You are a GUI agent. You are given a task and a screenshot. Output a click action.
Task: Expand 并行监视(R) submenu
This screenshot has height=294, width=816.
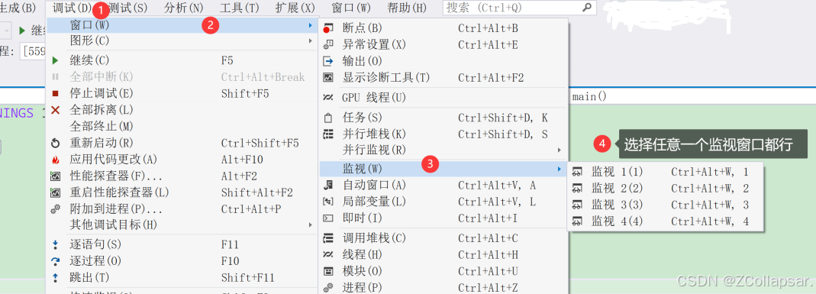point(442,150)
